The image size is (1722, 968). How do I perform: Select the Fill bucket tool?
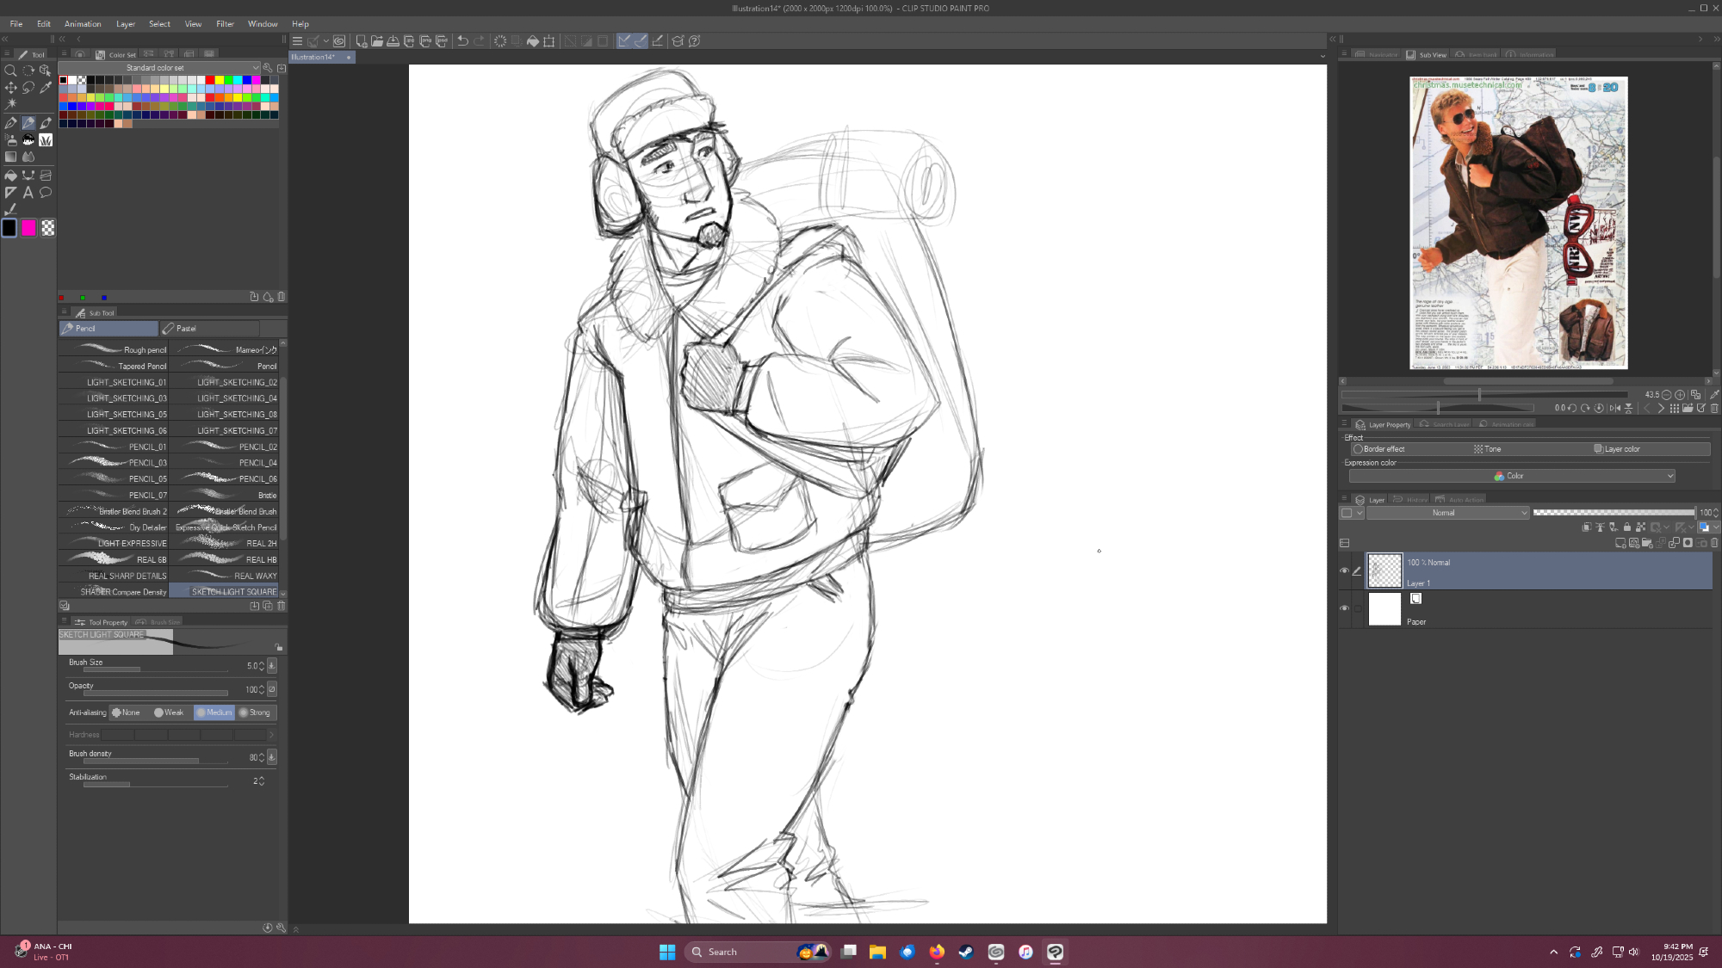(x=10, y=176)
